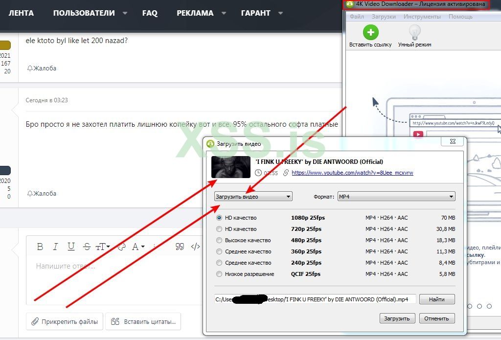501x340 pixels.
Task: Click the clock duration icon beside 03:55
Action: pos(258,173)
